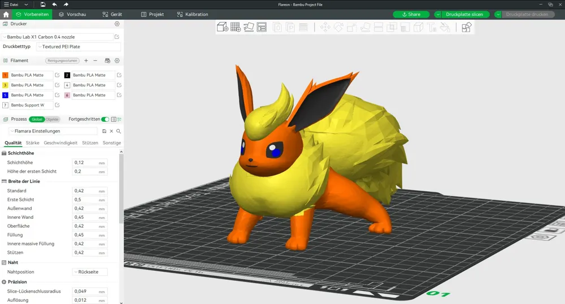Choose the Lay on face tool
Viewport: 565px width, 304px height.
(365, 27)
